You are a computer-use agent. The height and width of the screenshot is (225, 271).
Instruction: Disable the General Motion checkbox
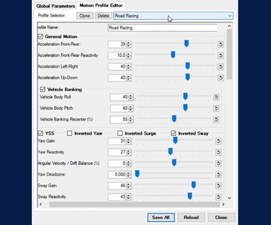pos(40,36)
